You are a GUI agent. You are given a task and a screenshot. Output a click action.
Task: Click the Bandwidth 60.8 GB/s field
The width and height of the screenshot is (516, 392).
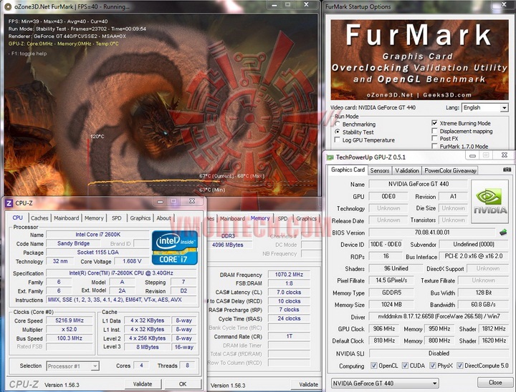(x=483, y=305)
